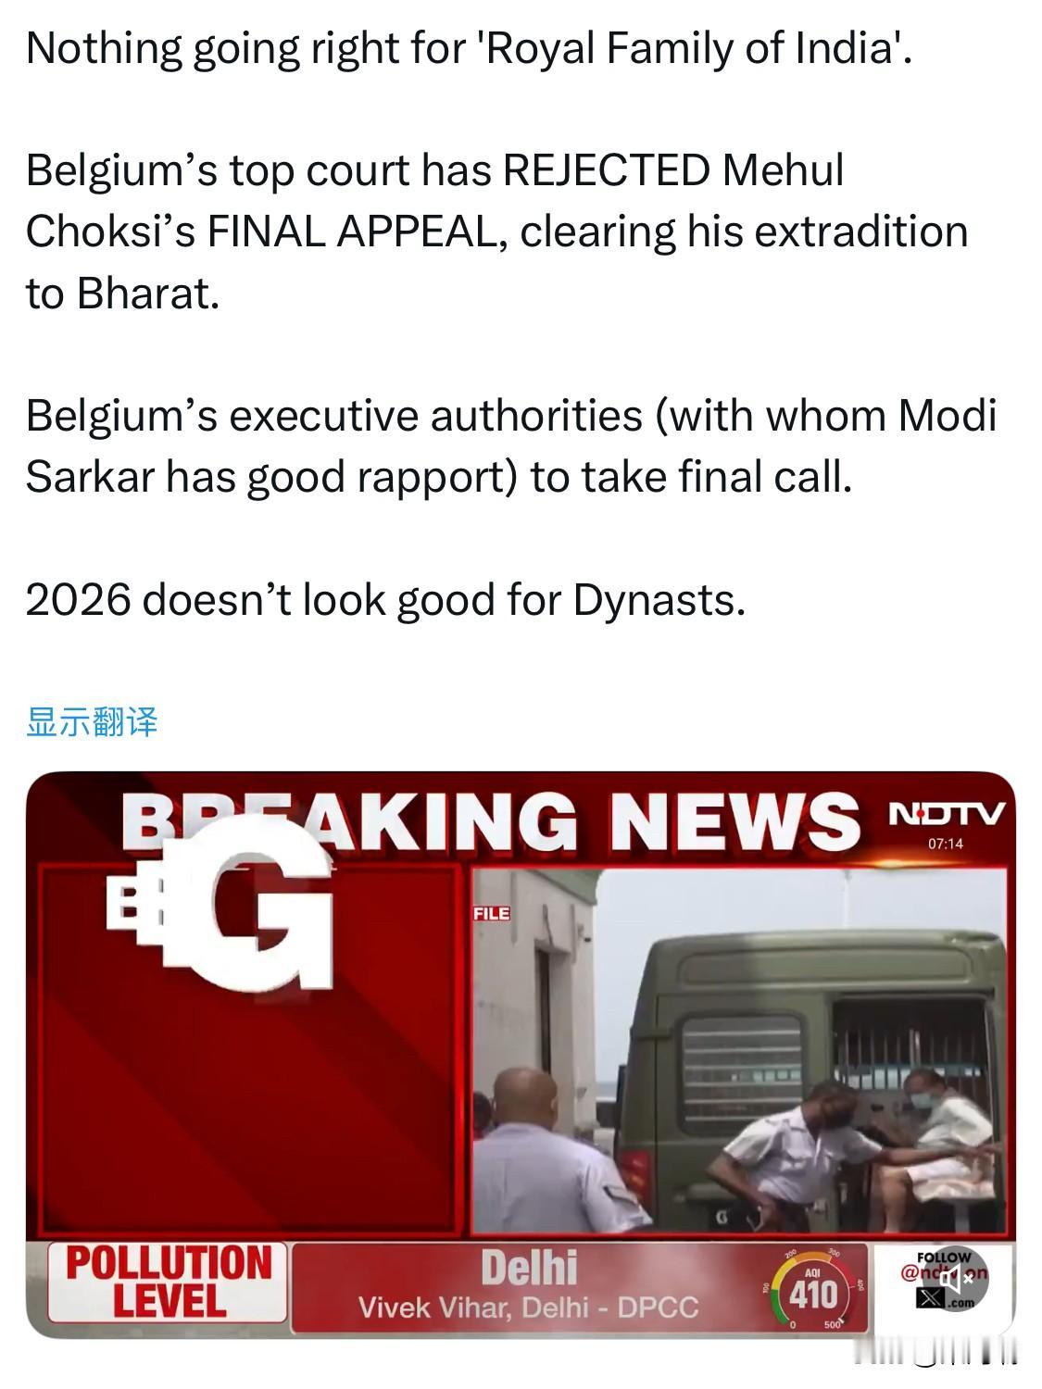
Task: Tap the 显示翻译 show translation link
Action: tap(92, 721)
